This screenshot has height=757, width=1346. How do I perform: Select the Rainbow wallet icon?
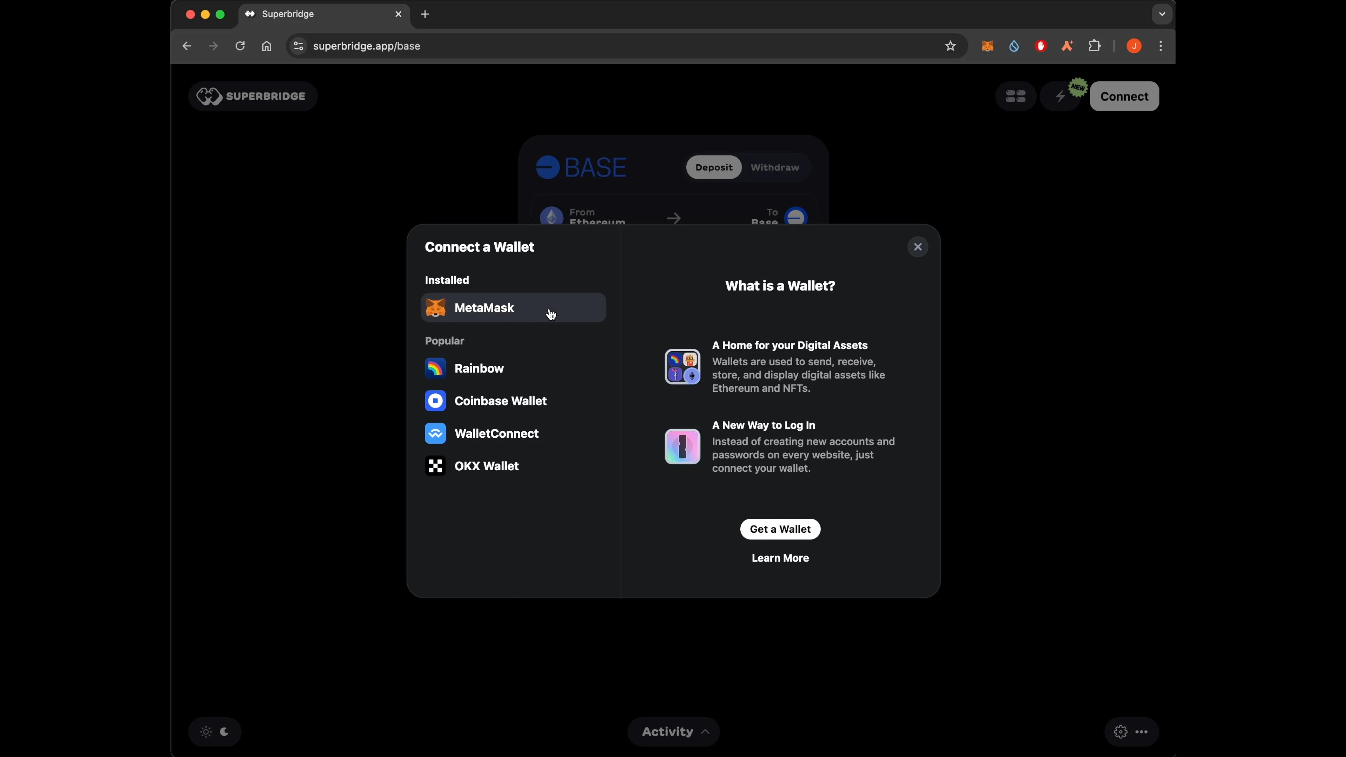[x=436, y=368]
